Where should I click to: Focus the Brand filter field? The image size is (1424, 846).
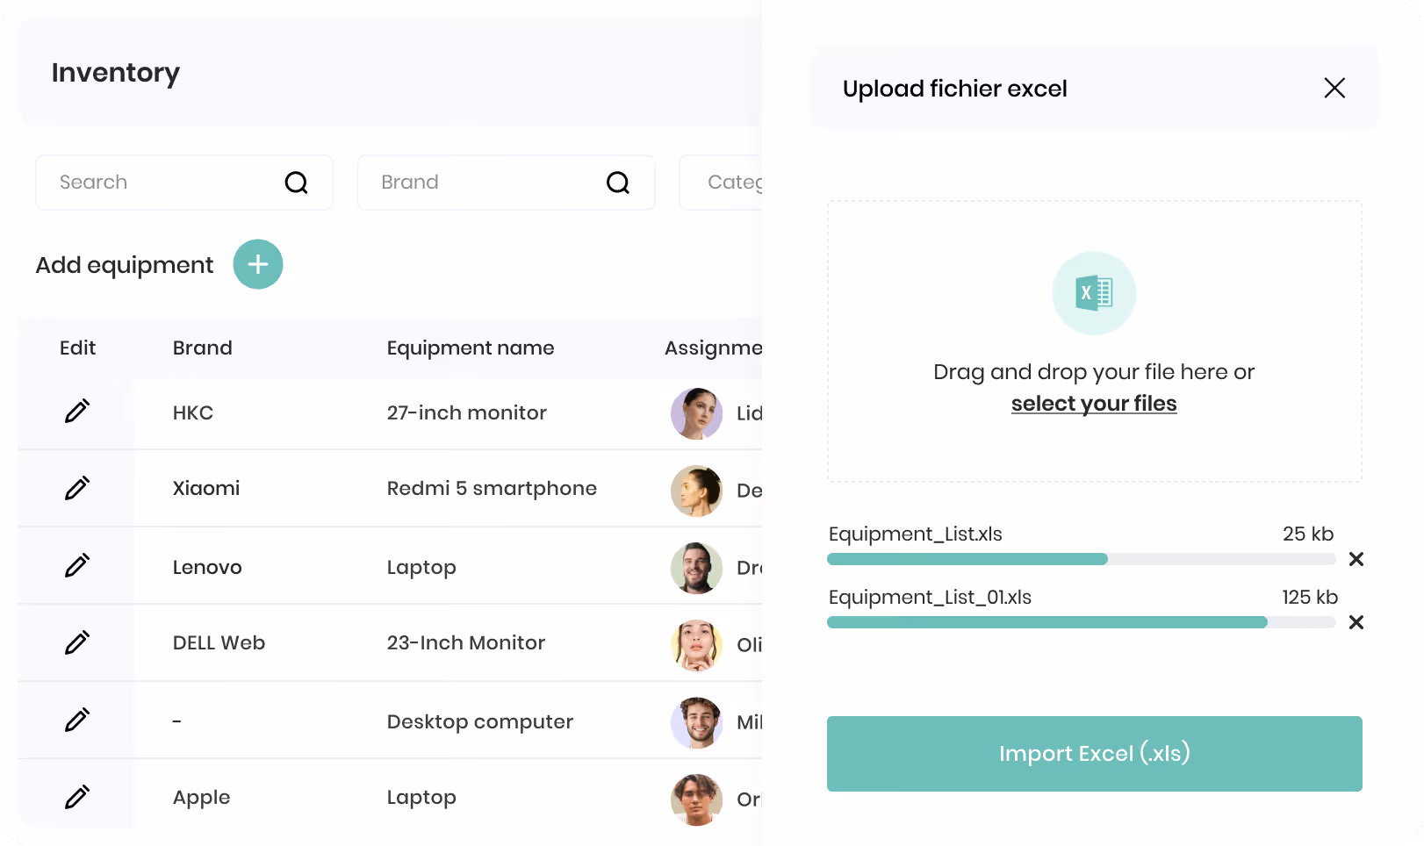506,183
